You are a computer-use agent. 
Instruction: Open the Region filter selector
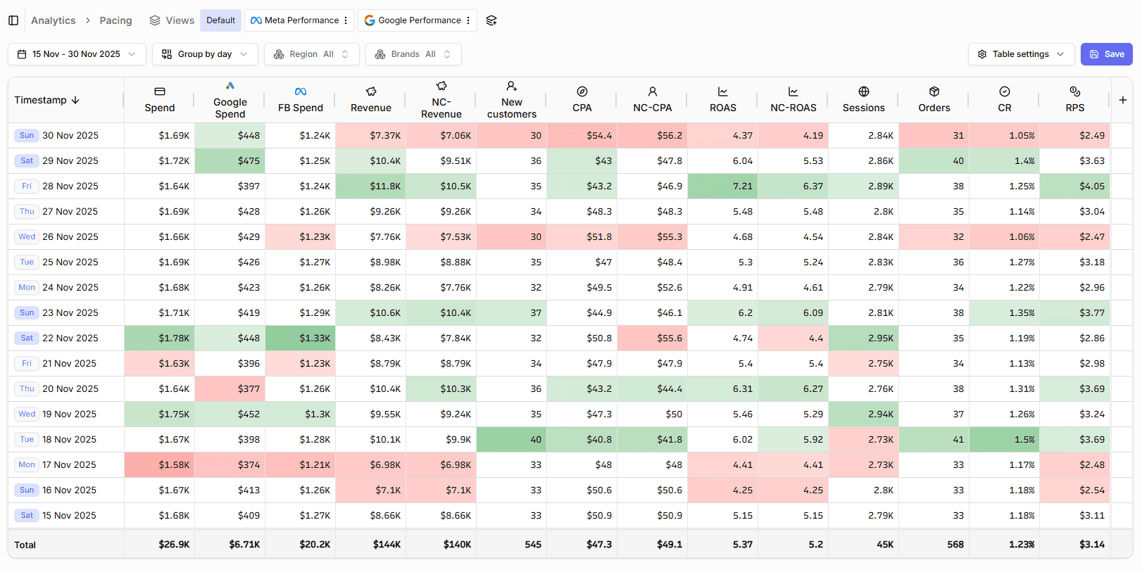(x=312, y=54)
